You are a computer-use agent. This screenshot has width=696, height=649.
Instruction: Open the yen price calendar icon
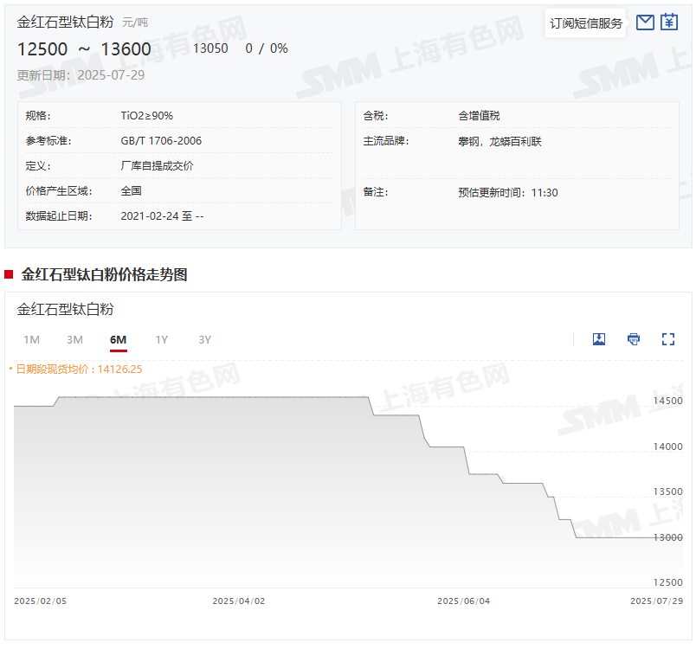point(669,22)
